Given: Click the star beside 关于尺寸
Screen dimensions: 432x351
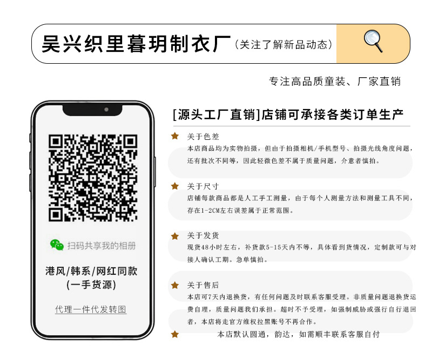Looking at the screenshot, I should tap(175, 186).
